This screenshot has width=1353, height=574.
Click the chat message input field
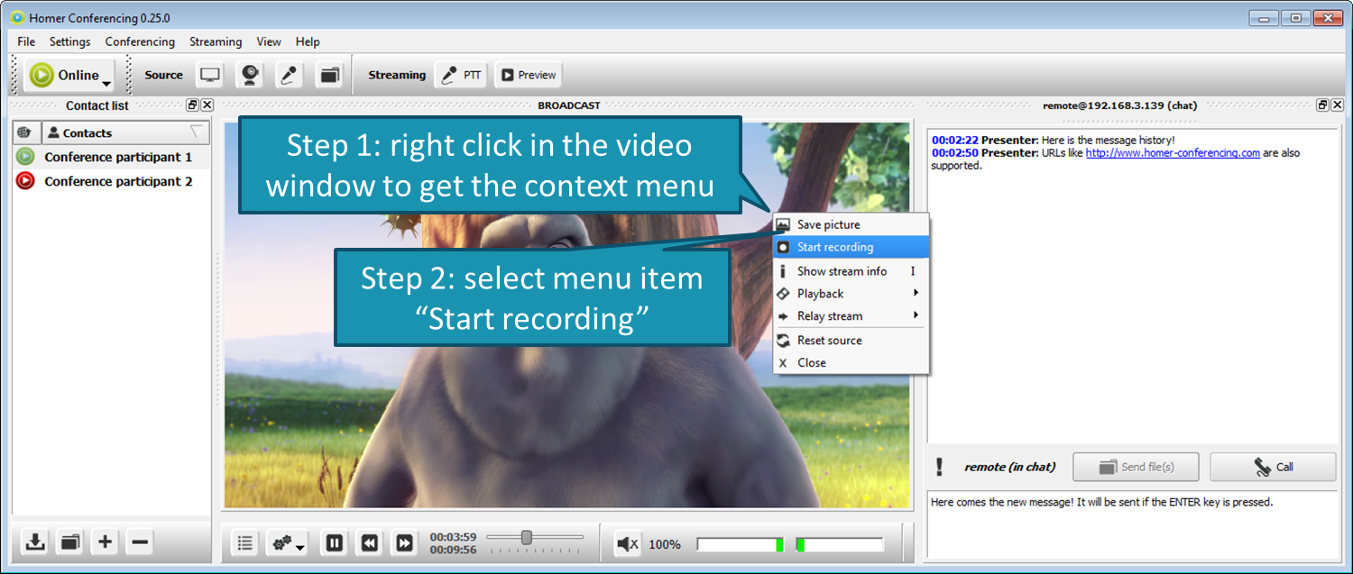(1133, 524)
